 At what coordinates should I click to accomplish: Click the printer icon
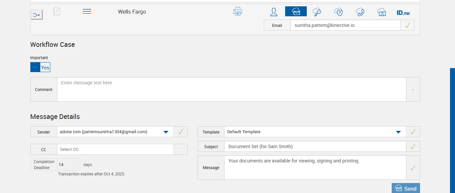click(x=238, y=11)
